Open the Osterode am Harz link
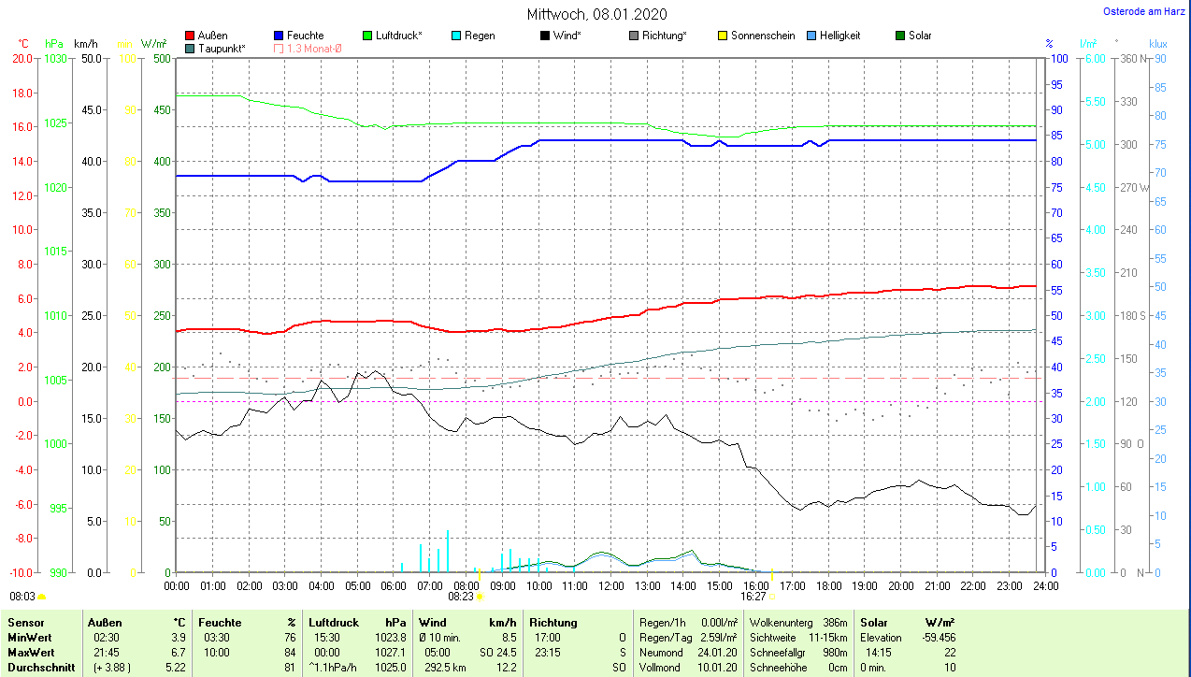The width and height of the screenshot is (1191, 677). 1143,12
